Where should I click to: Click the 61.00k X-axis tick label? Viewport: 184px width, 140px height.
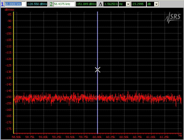pyautogui.click(x=151, y=137)
